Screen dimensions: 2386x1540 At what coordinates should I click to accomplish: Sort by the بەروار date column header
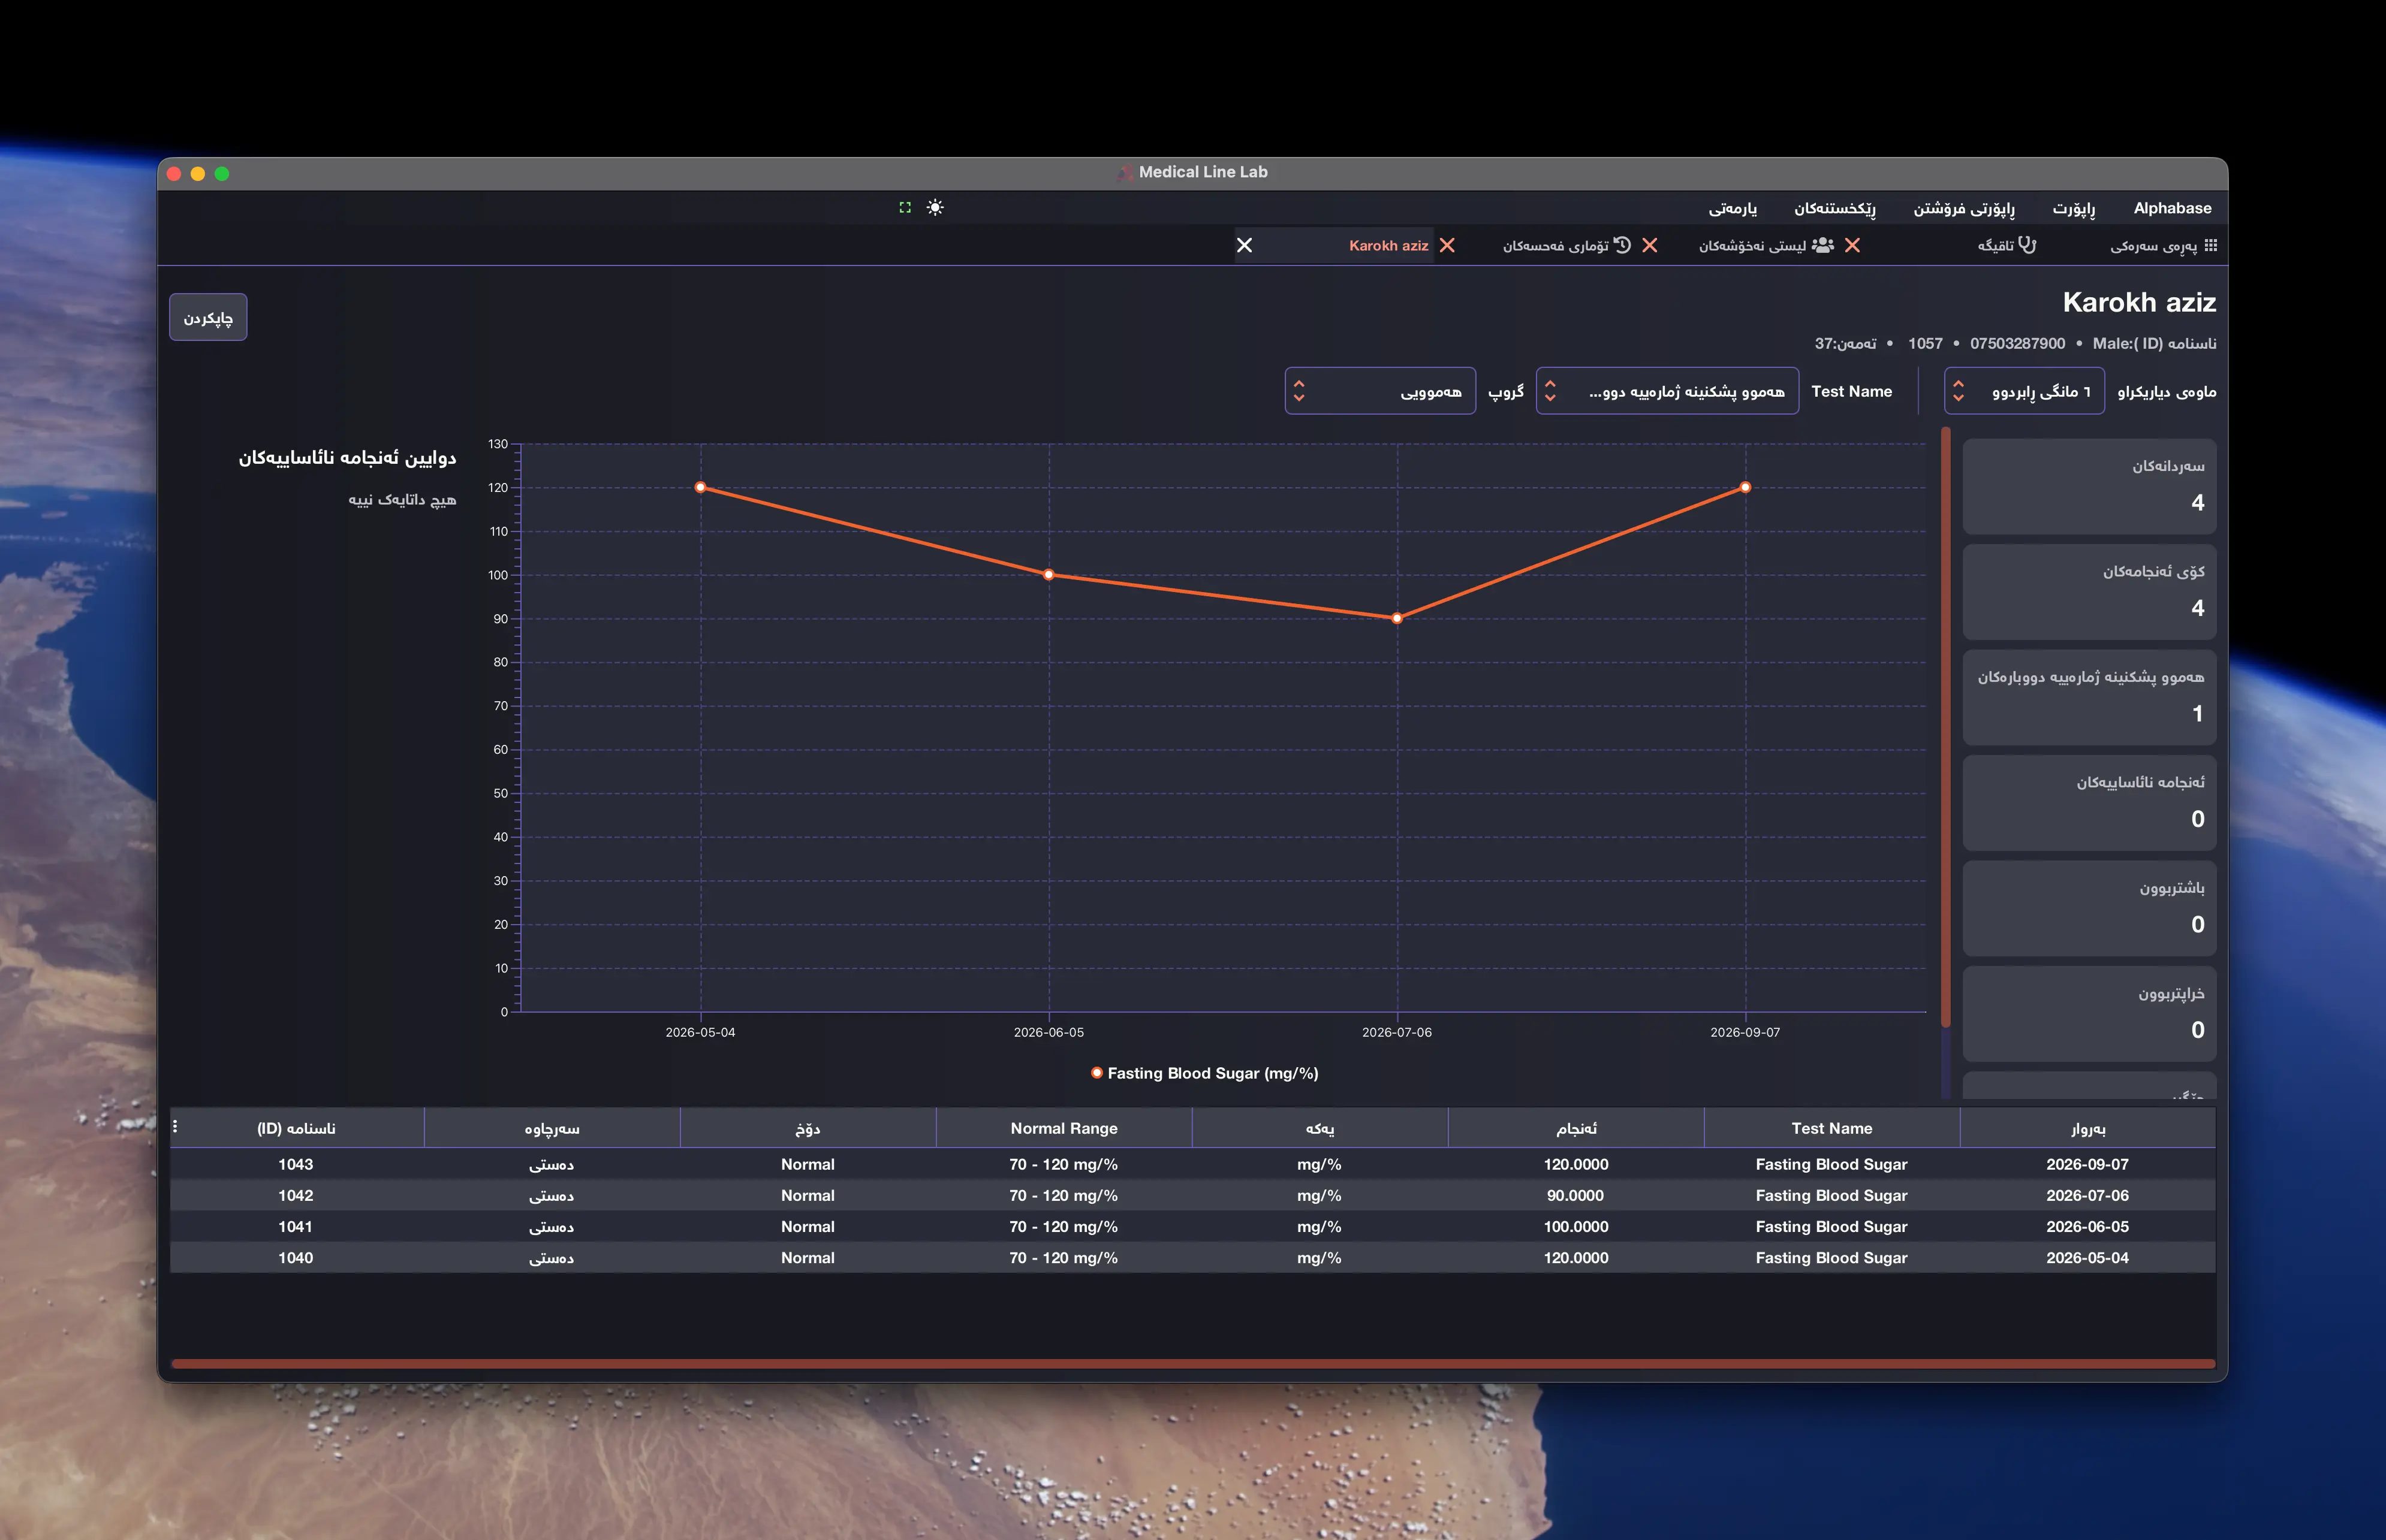[2087, 1128]
